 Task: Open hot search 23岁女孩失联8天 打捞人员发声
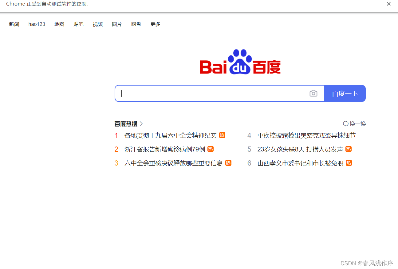(300, 149)
